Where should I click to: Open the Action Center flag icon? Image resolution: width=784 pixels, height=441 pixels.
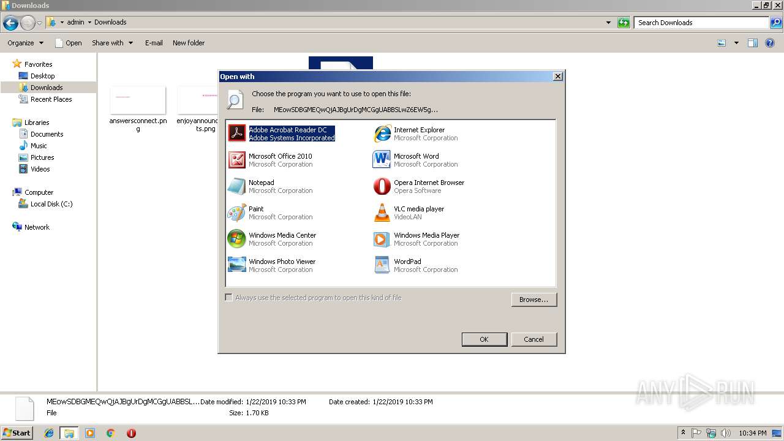click(697, 433)
